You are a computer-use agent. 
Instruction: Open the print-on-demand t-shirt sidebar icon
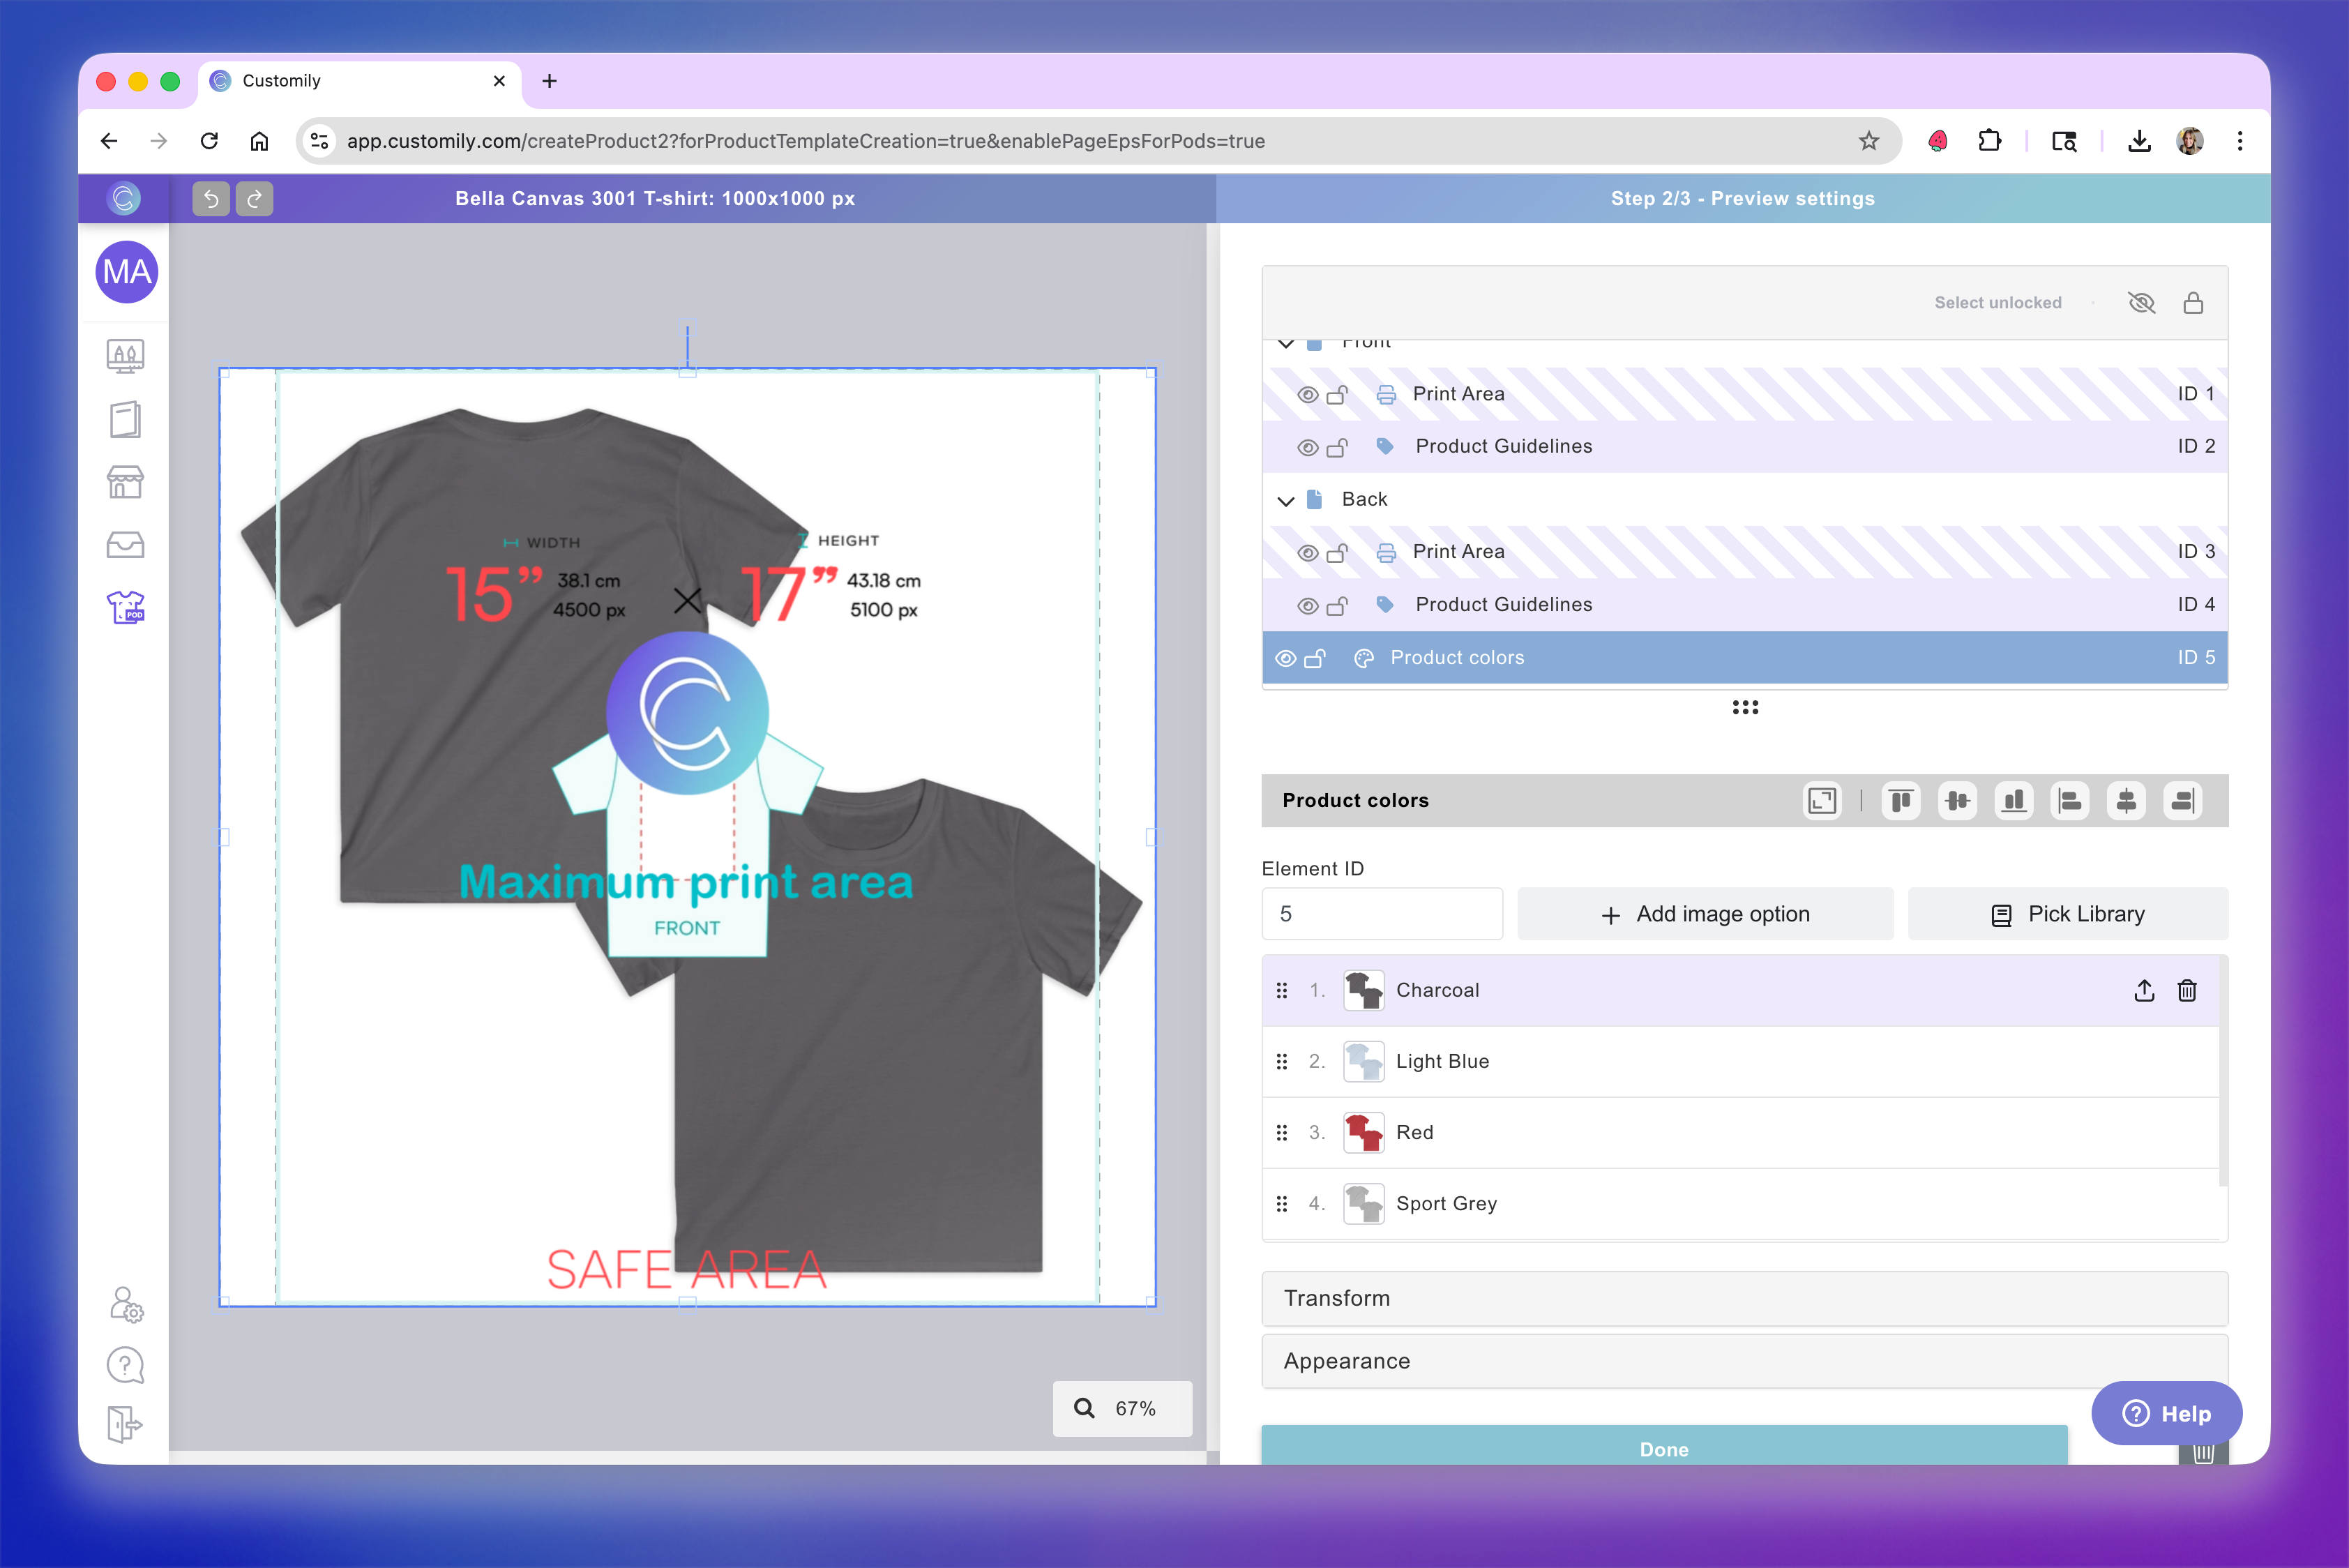[x=125, y=607]
